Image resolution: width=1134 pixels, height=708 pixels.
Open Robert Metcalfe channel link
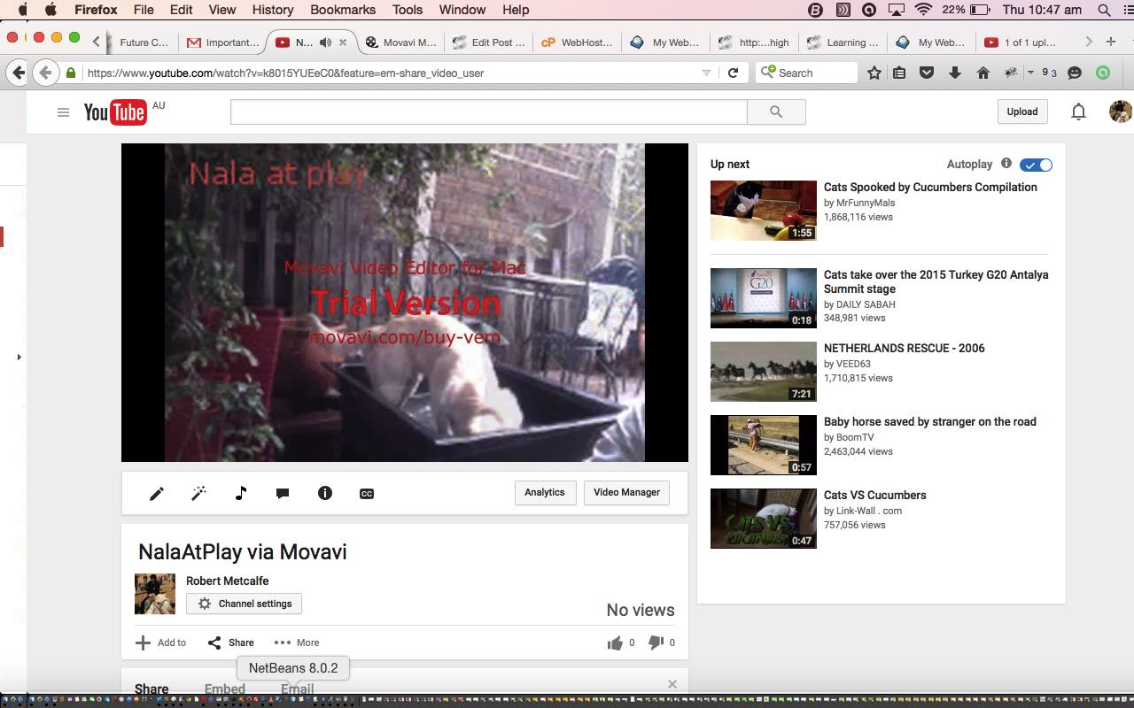pos(227,581)
